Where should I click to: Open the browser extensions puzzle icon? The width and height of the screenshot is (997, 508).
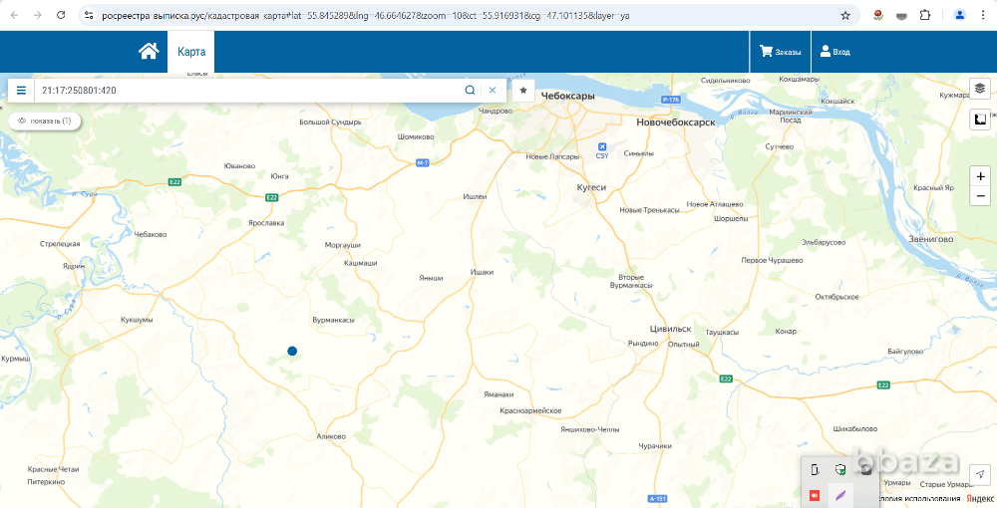(925, 16)
